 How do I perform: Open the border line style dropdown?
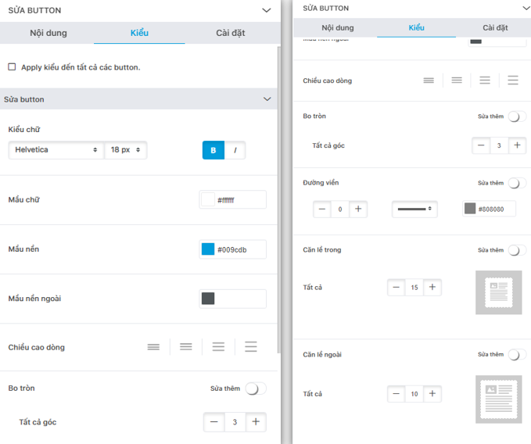point(414,209)
